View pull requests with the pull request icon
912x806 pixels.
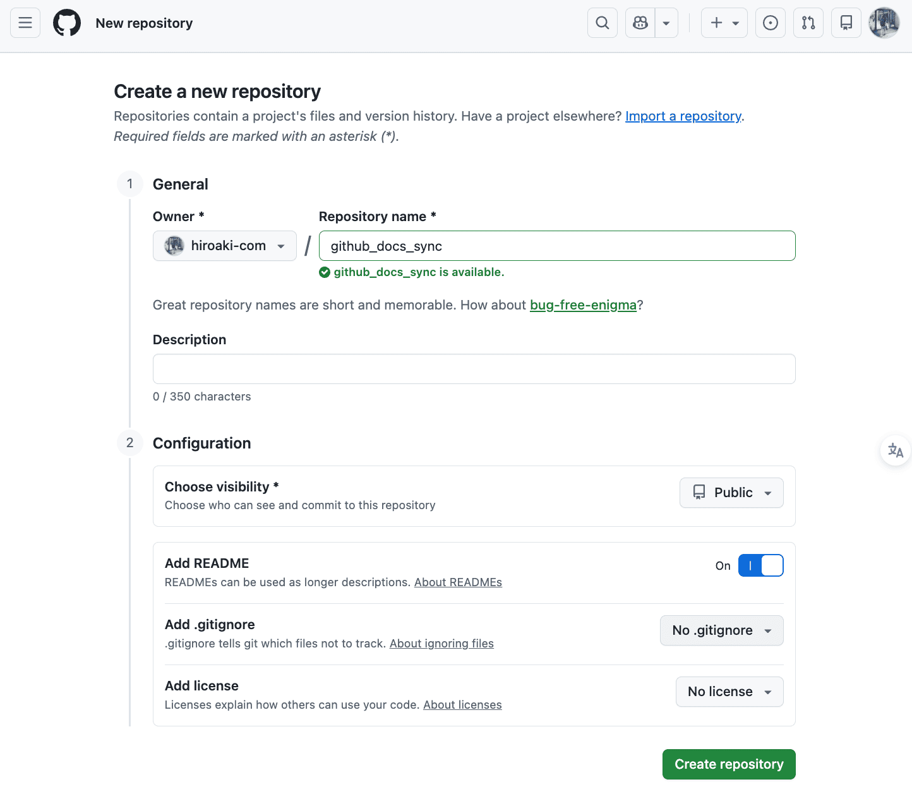click(x=808, y=22)
